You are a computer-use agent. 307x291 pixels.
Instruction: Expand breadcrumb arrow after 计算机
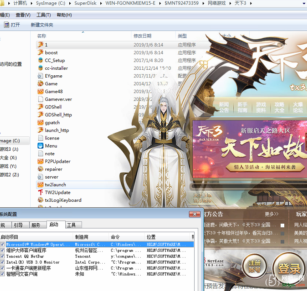point(31,3)
